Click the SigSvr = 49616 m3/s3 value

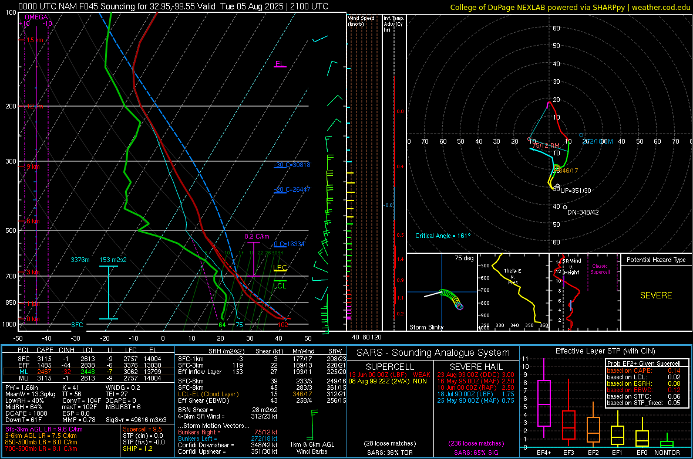click(136, 420)
